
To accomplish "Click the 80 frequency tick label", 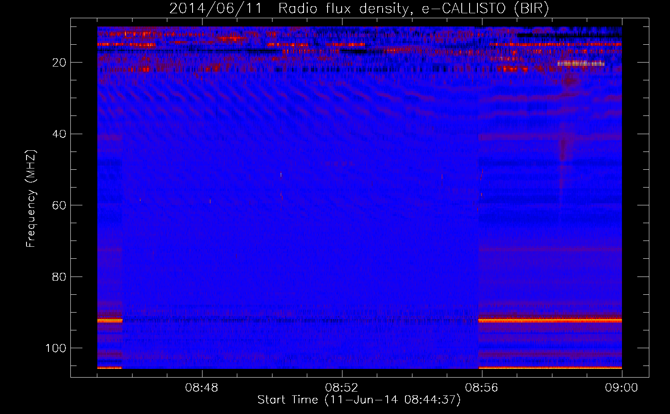I will [x=59, y=277].
